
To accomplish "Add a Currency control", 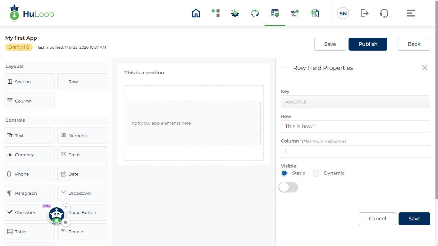I will [29, 155].
